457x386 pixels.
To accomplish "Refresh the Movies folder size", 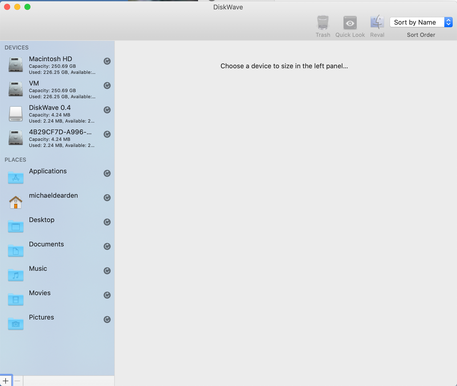I will pyautogui.click(x=107, y=295).
